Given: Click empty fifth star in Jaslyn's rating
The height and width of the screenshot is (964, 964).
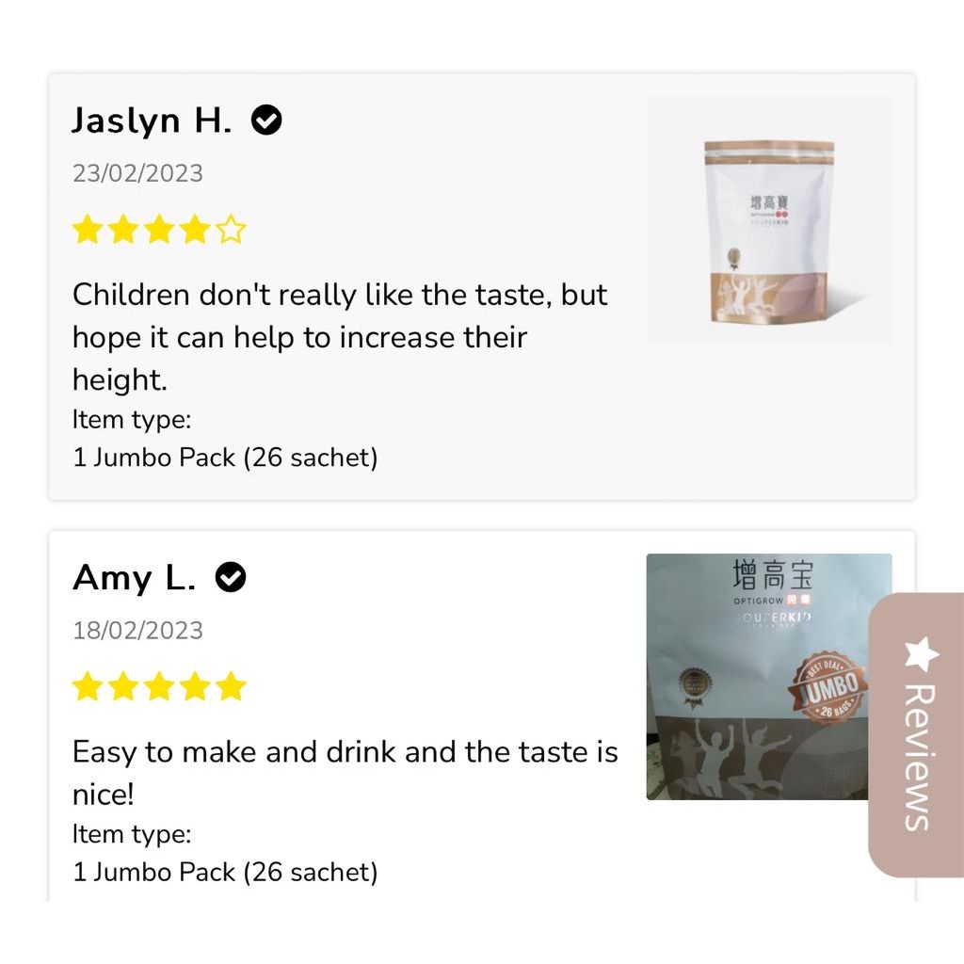Looking at the screenshot, I should pos(232,230).
